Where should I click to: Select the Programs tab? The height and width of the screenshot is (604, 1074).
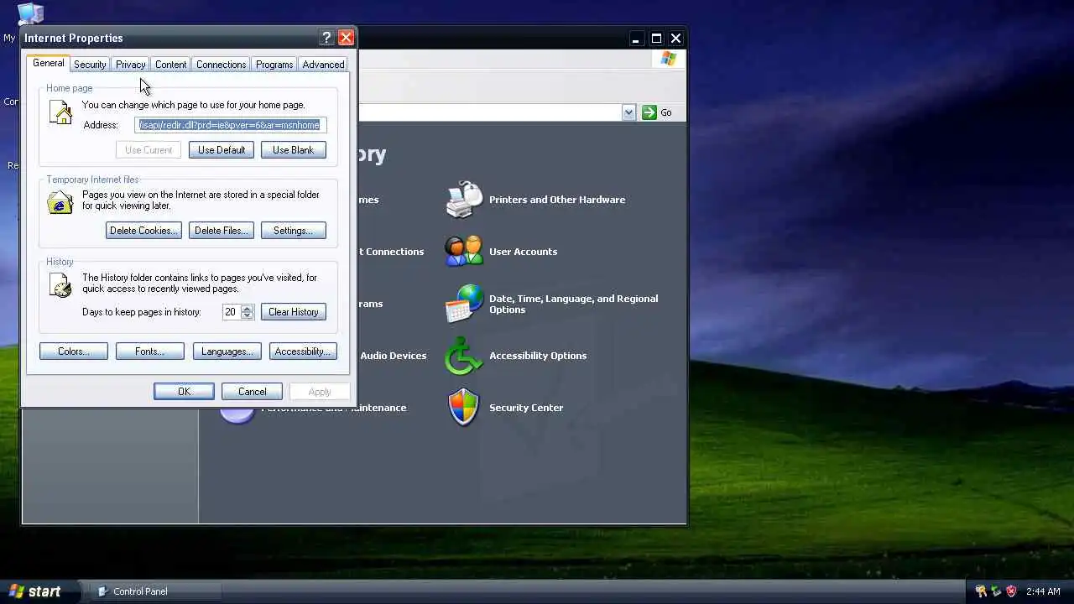[274, 65]
